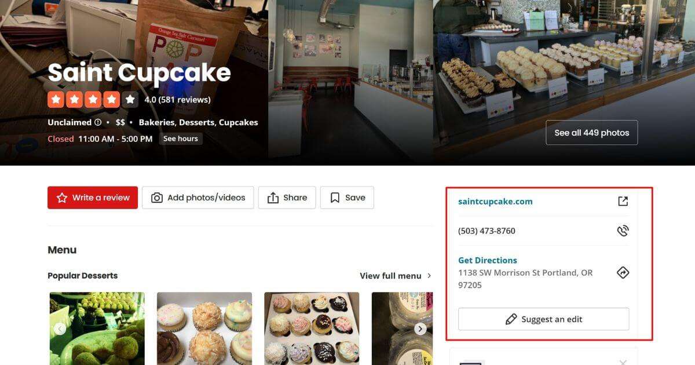The height and width of the screenshot is (365, 695).
Task: Click the next arrow on dessert carousel
Action: tap(420, 329)
